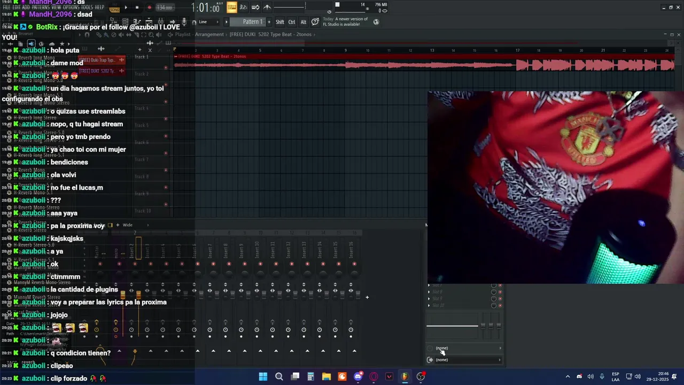Toggle the metronome-style icon right of loop record
This screenshot has width=684, height=385.
click(267, 7)
